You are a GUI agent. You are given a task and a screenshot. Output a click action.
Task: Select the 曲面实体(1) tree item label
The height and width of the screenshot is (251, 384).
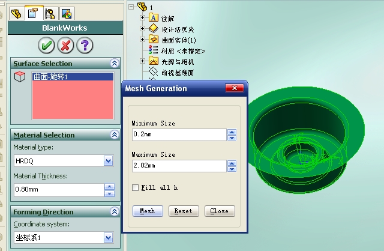pyautogui.click(x=179, y=40)
